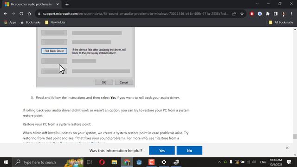Reload the current page
297x167 pixels.
[21, 13]
